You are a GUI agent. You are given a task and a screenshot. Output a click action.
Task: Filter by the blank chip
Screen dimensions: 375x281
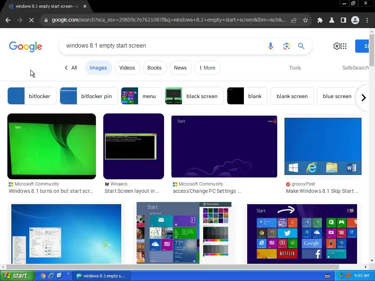(247, 96)
